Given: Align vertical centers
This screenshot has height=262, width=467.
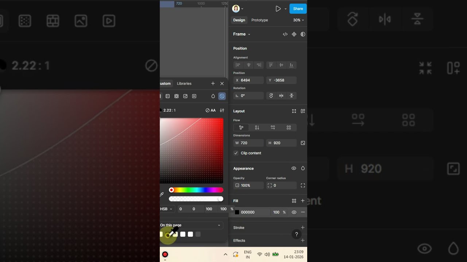Looking at the screenshot, I should [x=281, y=65].
